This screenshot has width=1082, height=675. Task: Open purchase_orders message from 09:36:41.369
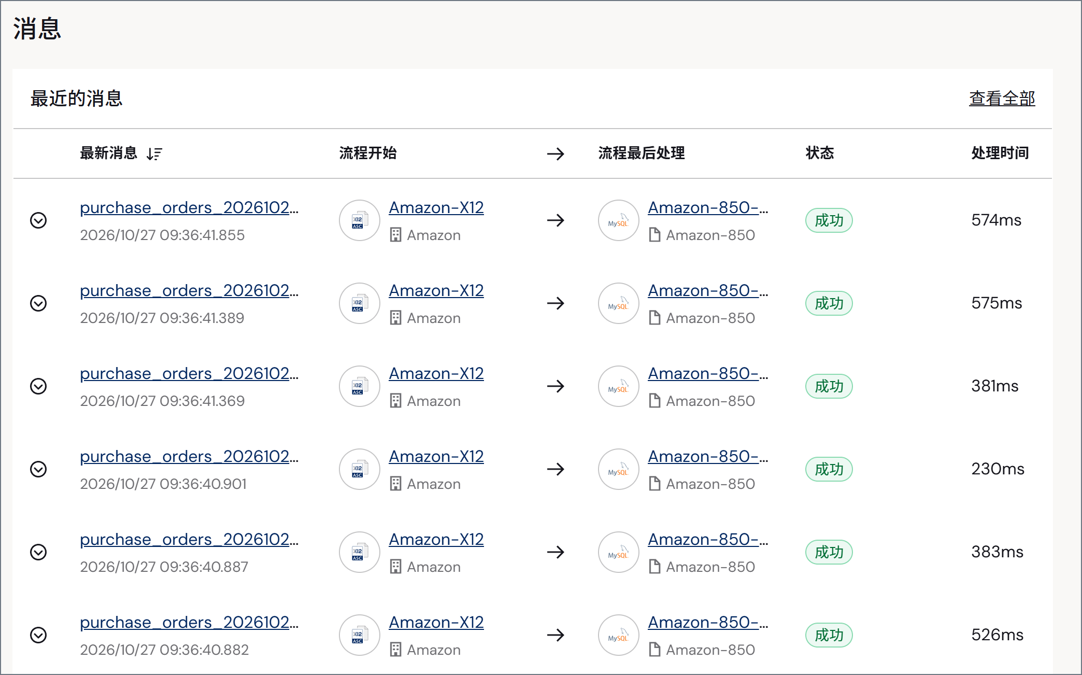(x=189, y=373)
